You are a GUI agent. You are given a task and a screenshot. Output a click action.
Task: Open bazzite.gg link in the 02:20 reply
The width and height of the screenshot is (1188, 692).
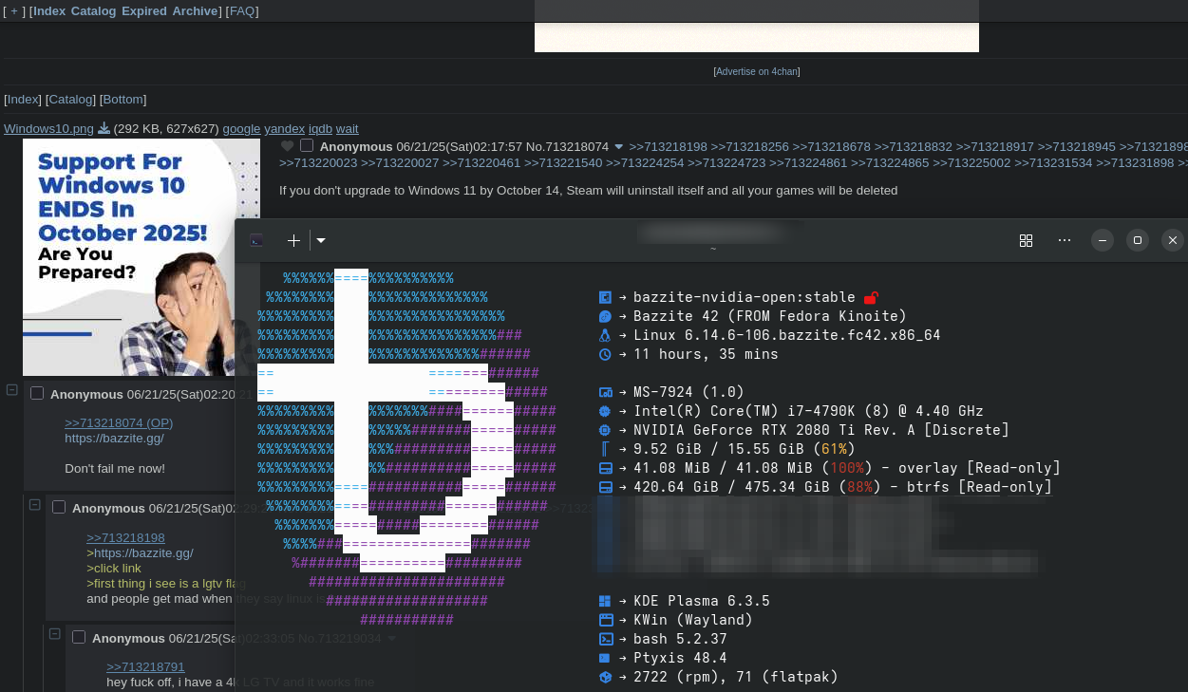click(x=114, y=439)
